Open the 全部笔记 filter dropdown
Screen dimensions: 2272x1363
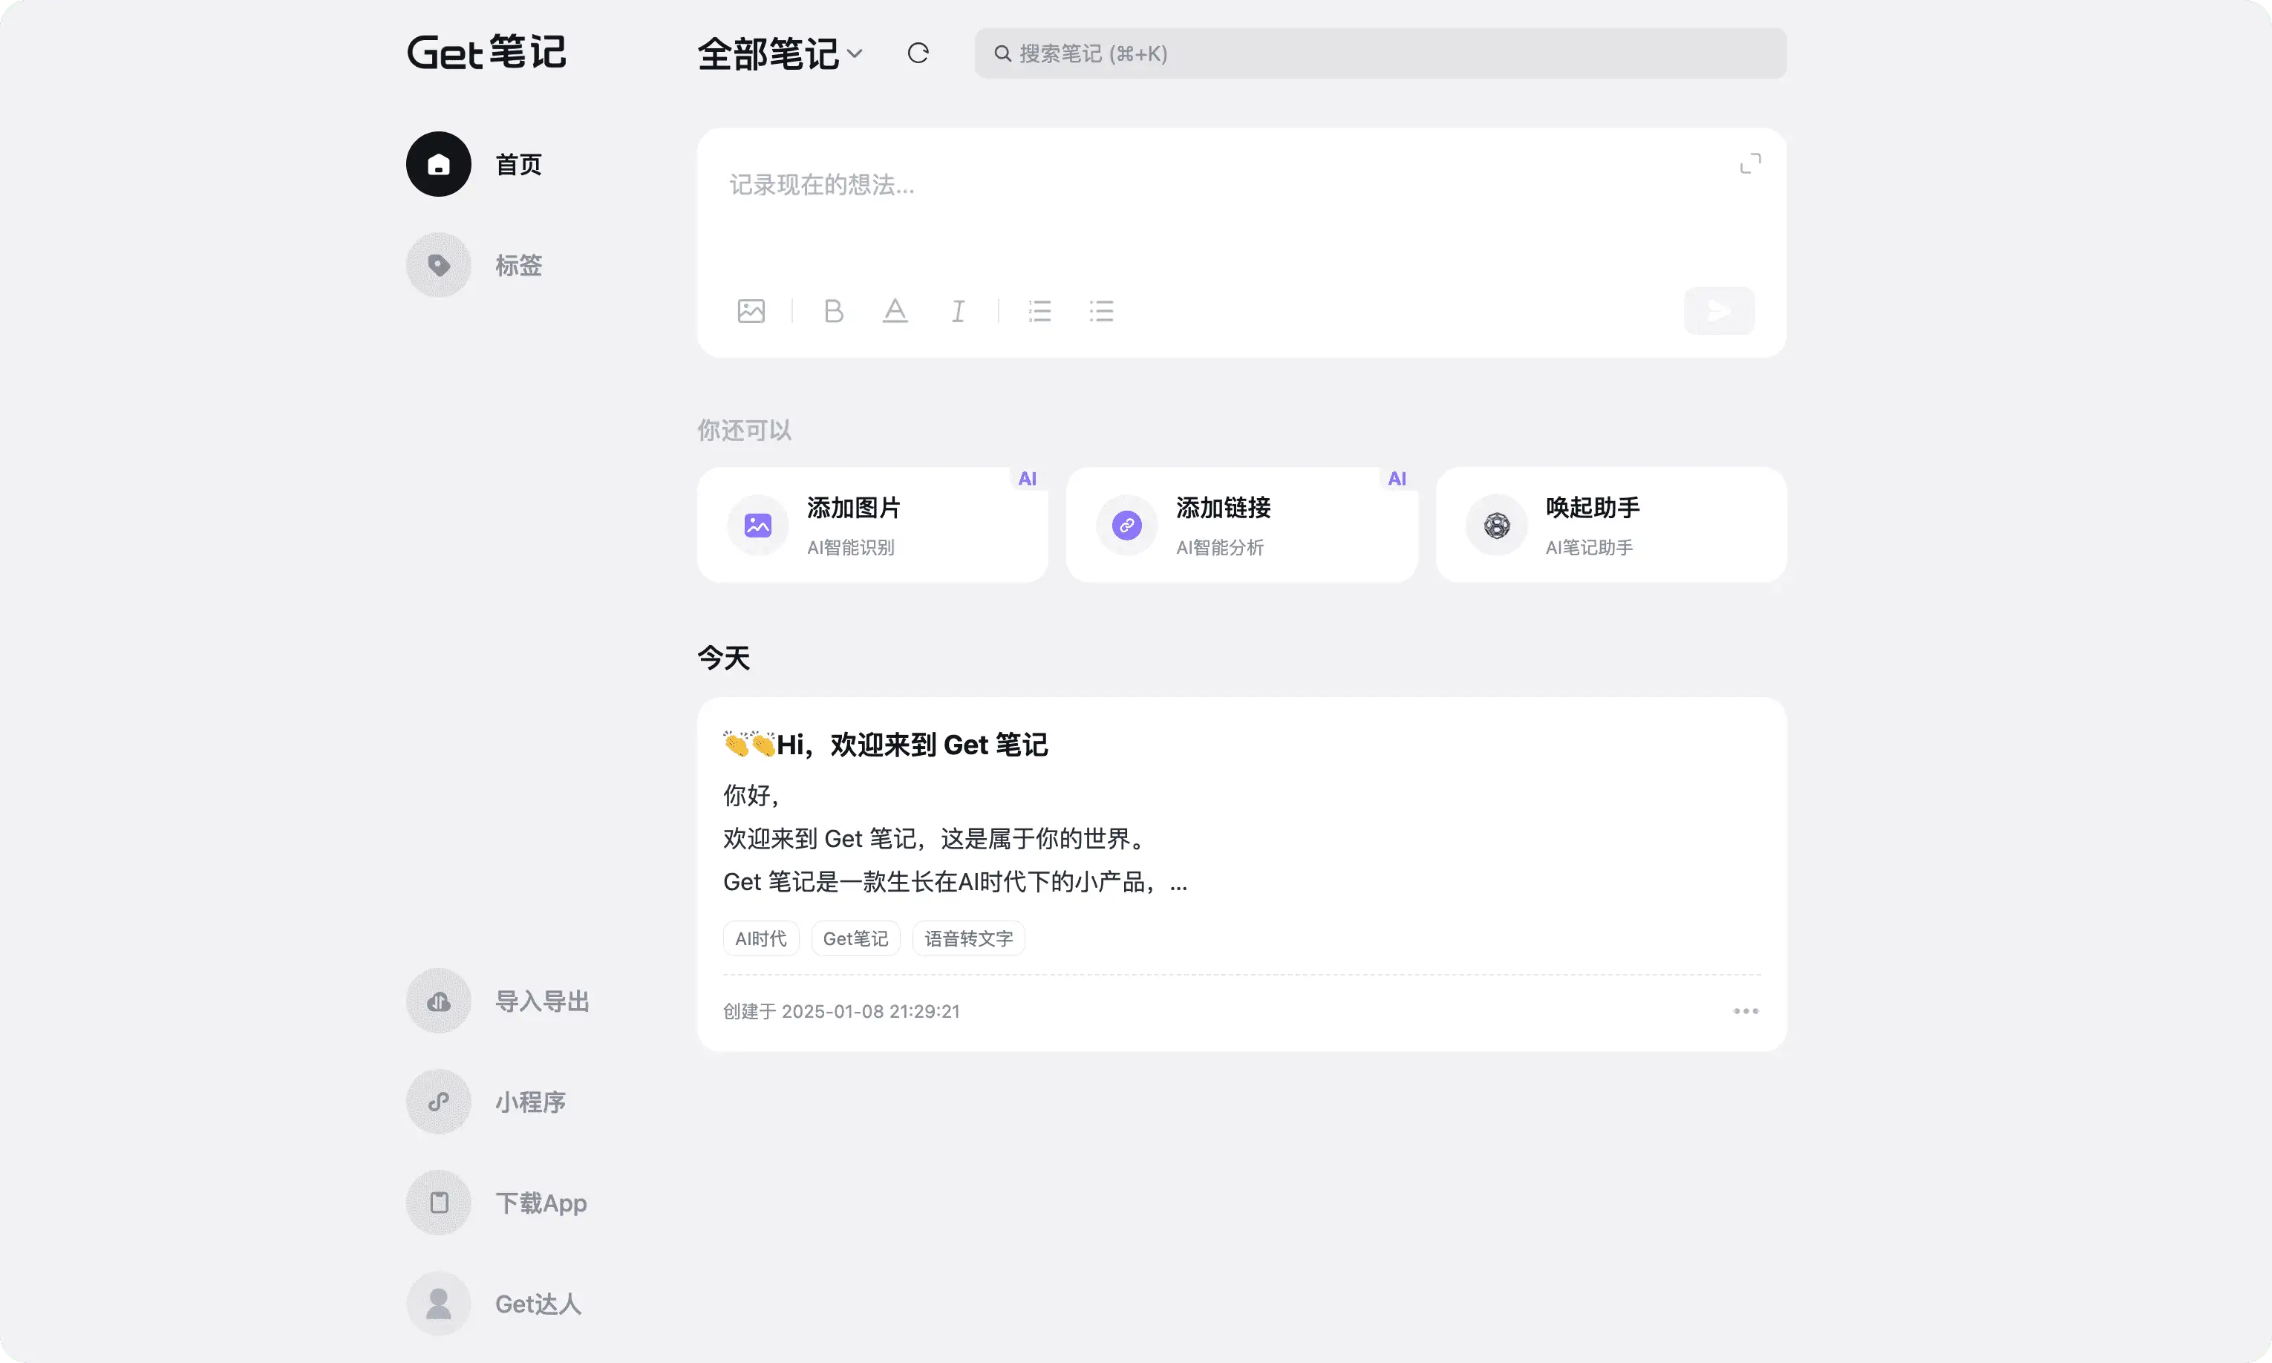(x=779, y=53)
